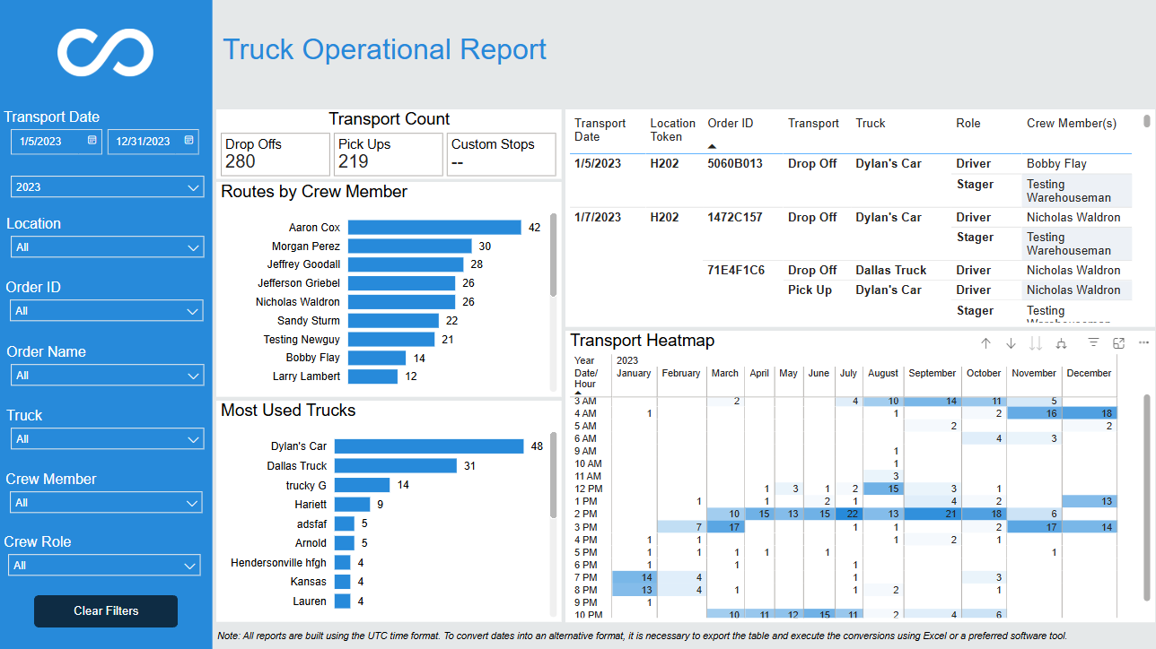Open calendar picker for start date 1/5/2023
1156x649 pixels.
pyautogui.click(x=92, y=141)
